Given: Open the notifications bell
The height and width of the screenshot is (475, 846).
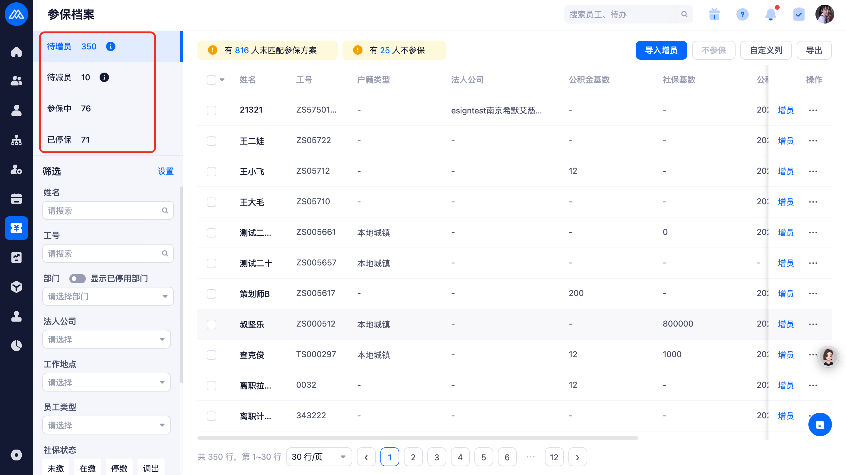Looking at the screenshot, I should [771, 14].
